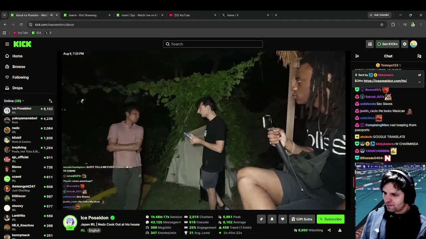
Task: Open shoovy channel from the sidebar
Action: click(x=28, y=208)
